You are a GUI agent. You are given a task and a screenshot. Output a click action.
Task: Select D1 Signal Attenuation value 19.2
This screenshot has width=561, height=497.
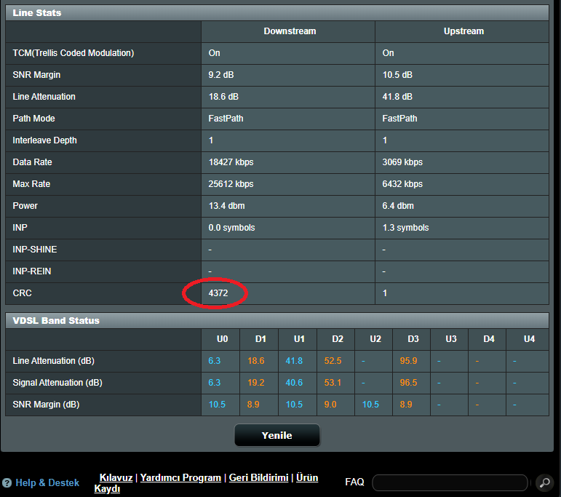[256, 383]
